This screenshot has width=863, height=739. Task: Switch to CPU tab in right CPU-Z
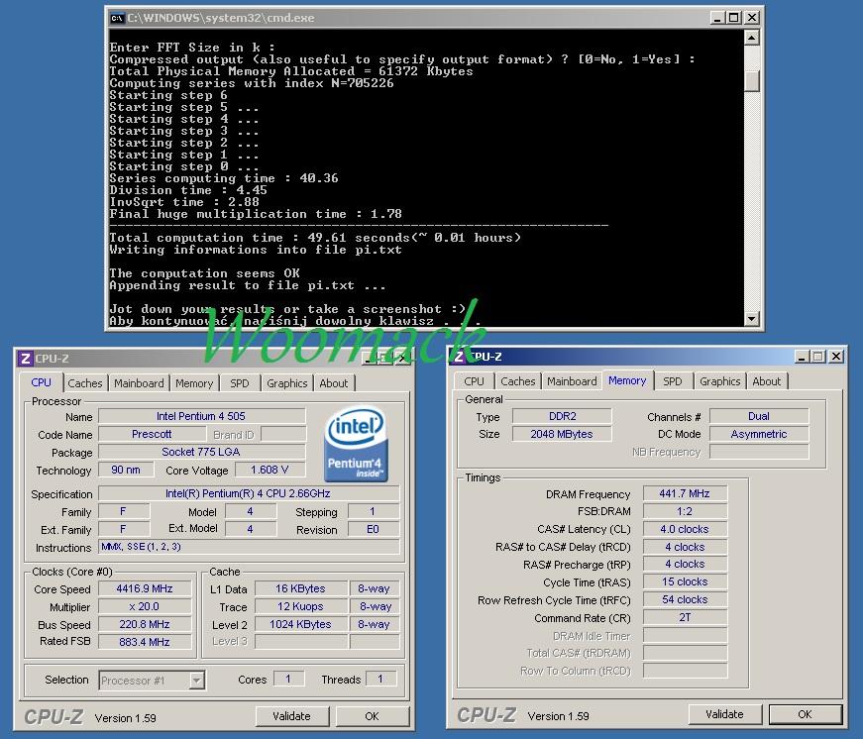coord(474,381)
